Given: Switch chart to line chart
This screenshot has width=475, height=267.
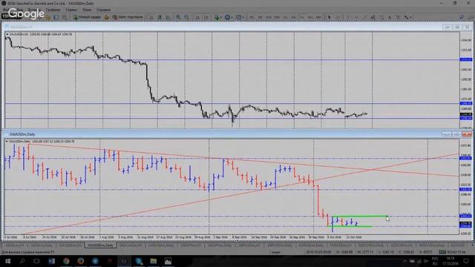Looking at the screenshot, I should [168, 17].
